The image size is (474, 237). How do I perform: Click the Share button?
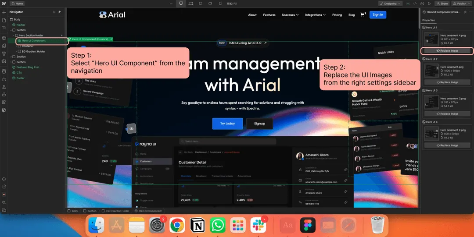click(442, 4)
